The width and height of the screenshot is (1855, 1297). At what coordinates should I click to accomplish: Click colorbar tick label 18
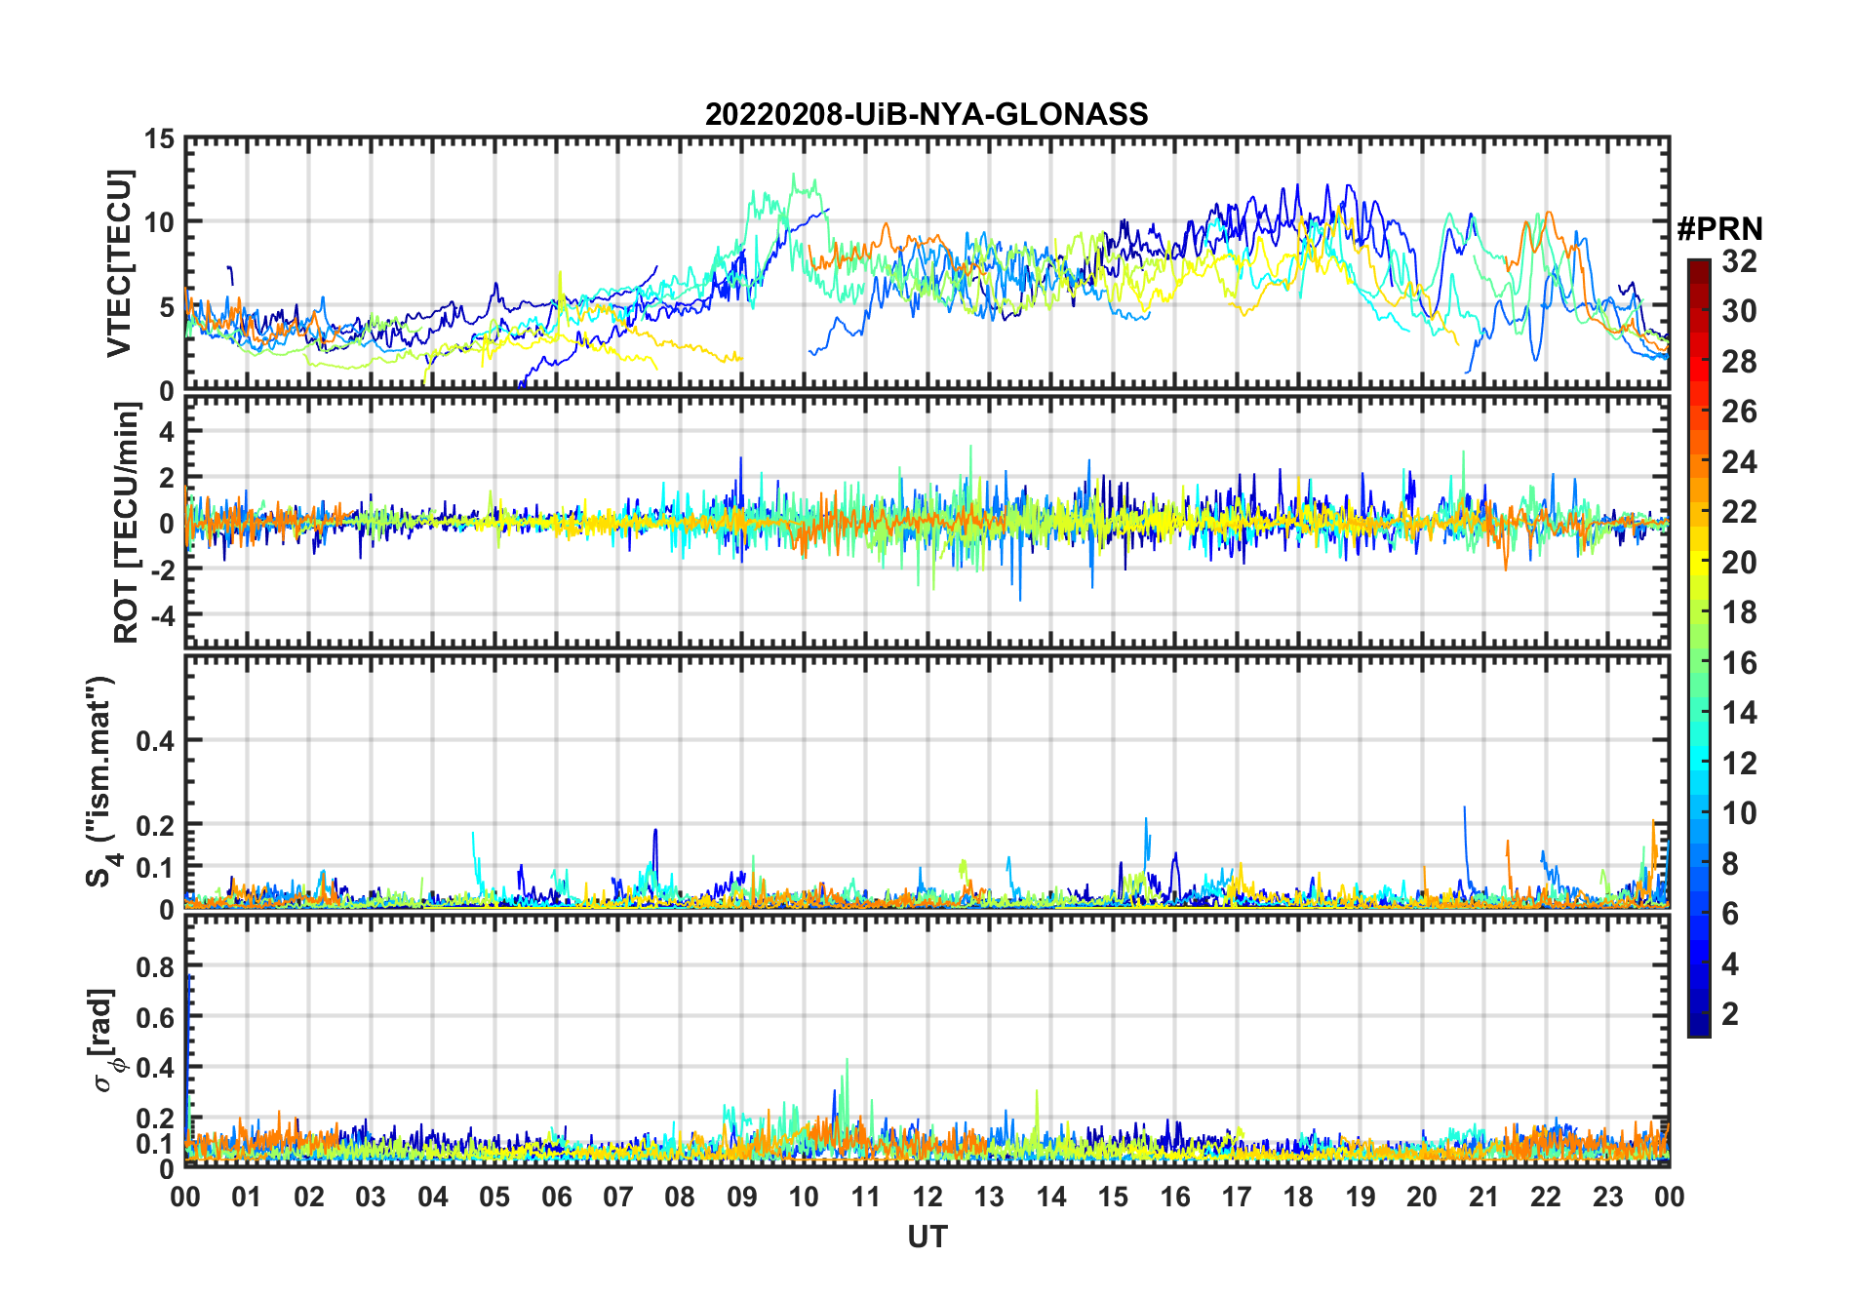tap(1739, 612)
